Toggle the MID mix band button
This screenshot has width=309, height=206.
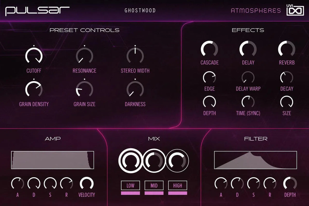154,185
